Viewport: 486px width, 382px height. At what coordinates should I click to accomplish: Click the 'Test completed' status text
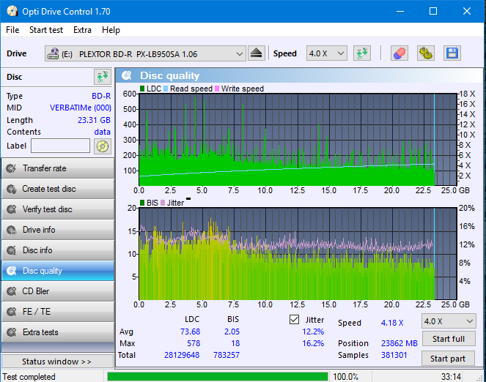pos(29,377)
